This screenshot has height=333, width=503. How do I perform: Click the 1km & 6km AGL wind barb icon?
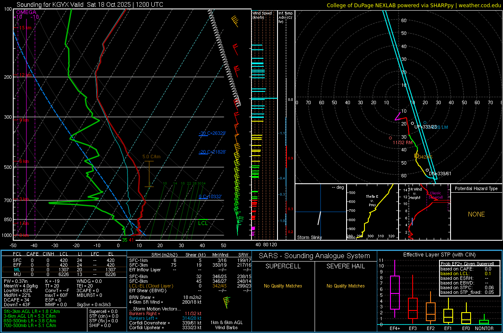227,302
